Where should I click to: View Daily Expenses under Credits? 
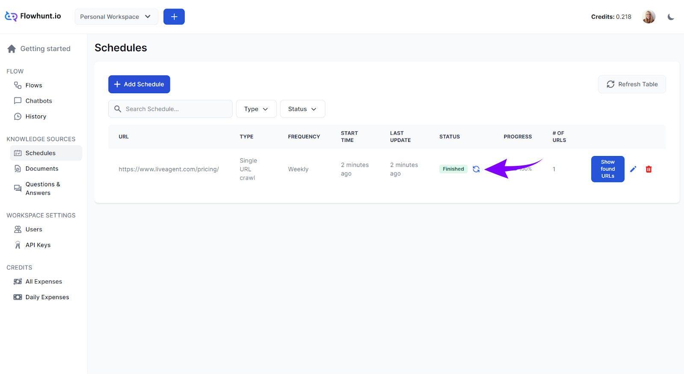[47, 297]
